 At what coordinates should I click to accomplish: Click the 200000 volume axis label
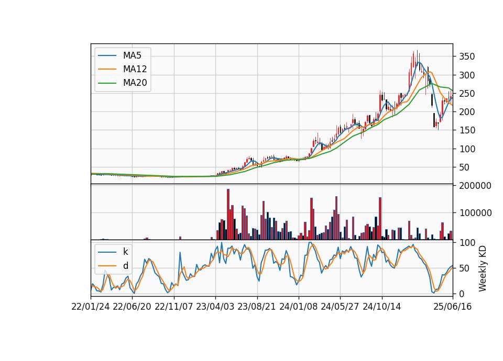(x=475, y=186)
